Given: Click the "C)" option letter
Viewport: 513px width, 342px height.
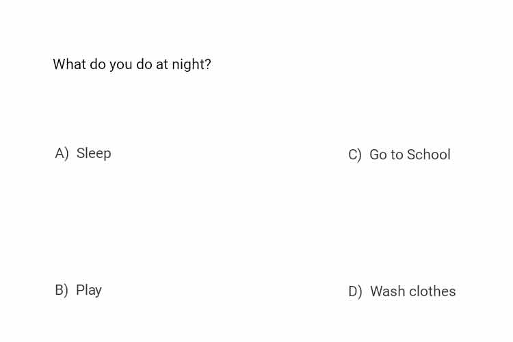Looking at the screenshot, I should 355,155.
